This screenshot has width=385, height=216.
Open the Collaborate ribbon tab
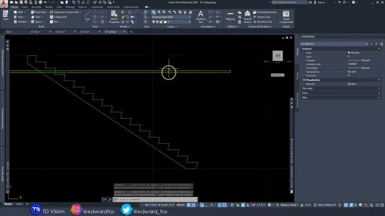coord(97,7)
